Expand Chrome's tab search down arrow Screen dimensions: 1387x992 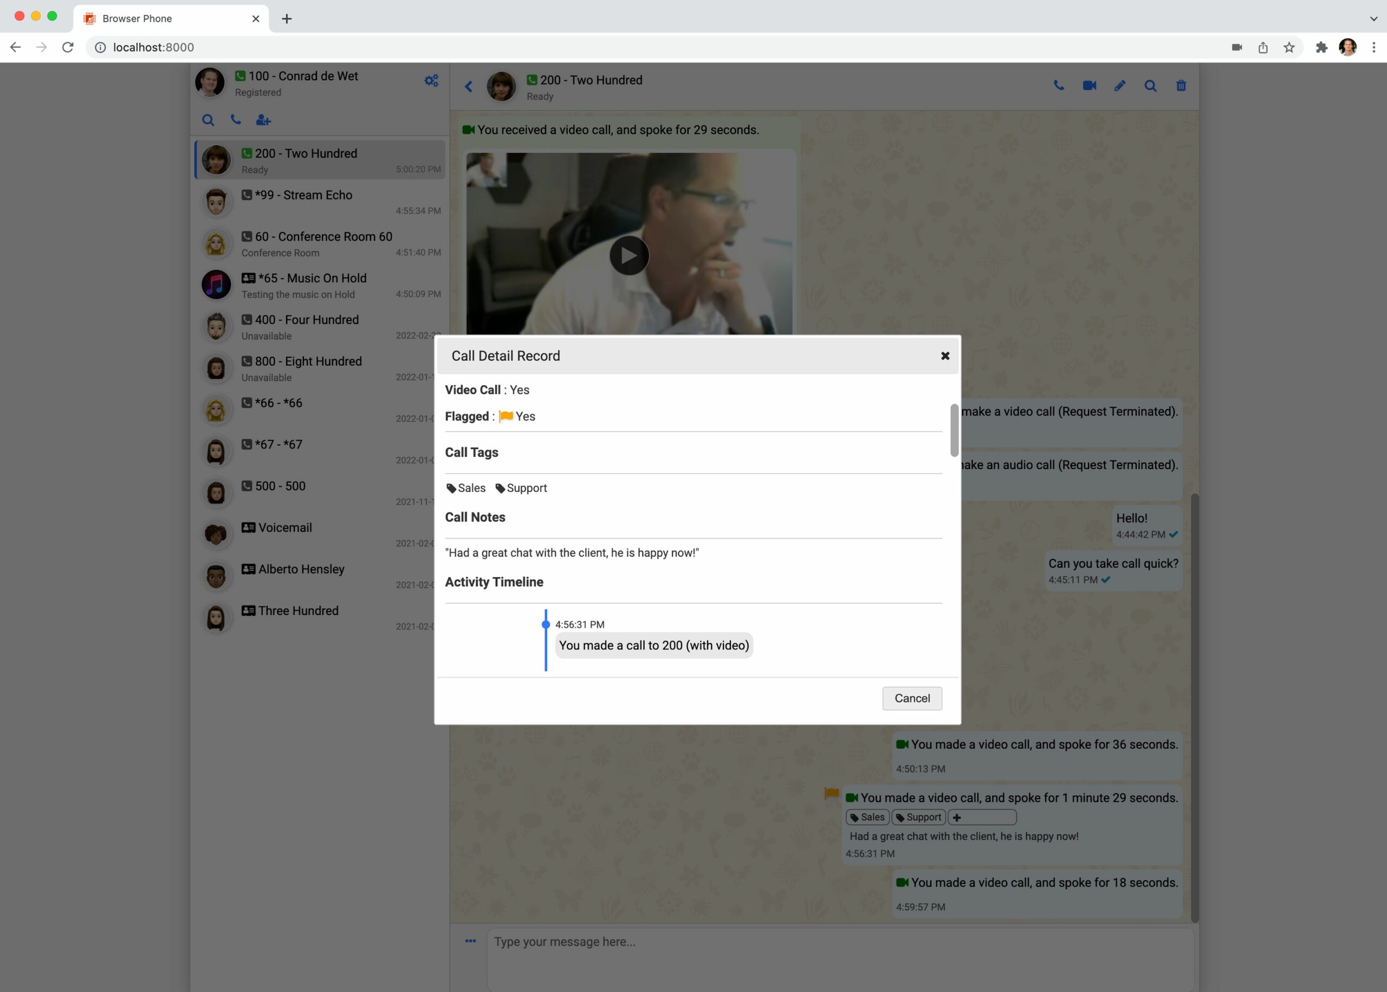click(1373, 18)
